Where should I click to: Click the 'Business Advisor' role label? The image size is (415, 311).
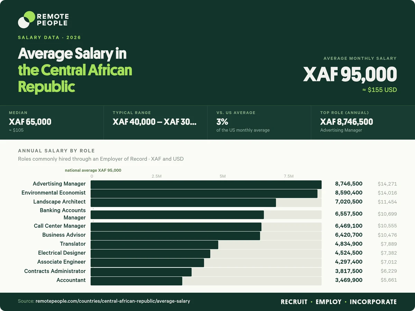[64, 235]
